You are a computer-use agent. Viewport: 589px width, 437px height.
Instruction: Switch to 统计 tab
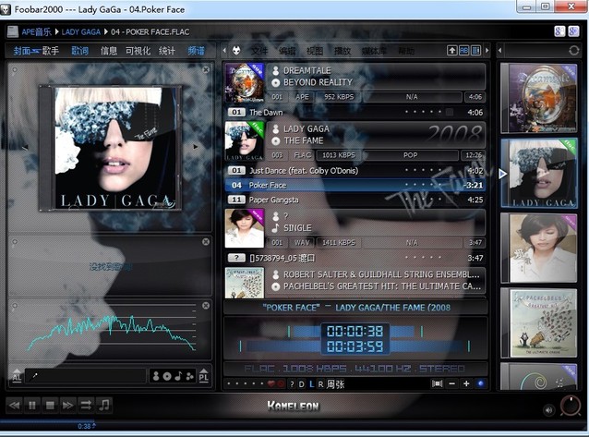pos(167,51)
